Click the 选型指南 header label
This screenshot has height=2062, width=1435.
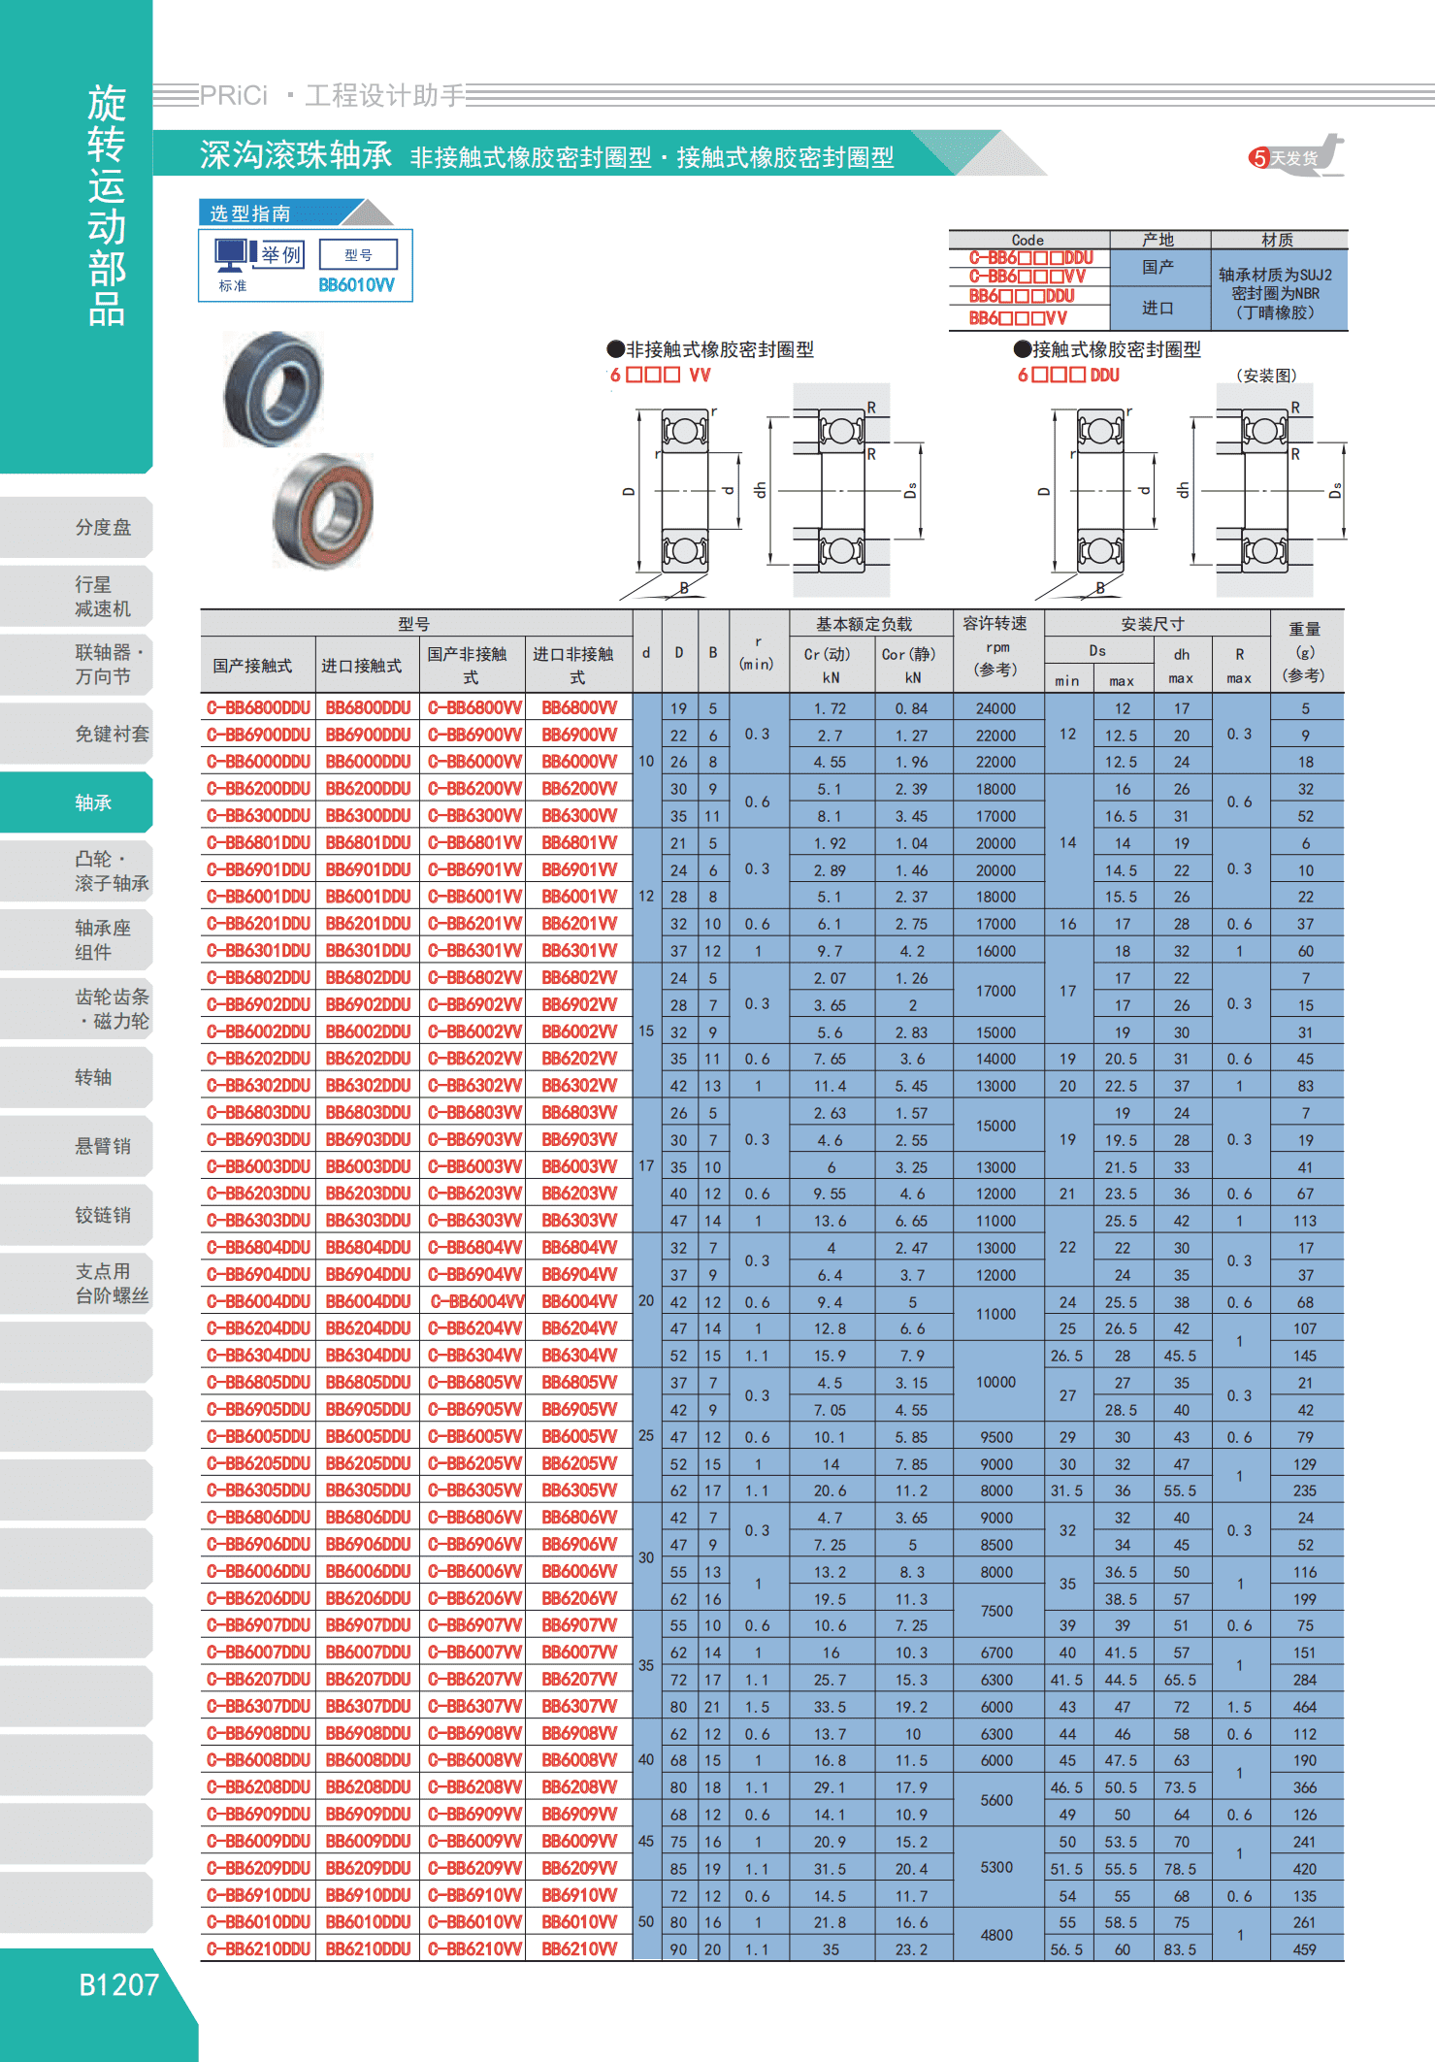pos(250,213)
